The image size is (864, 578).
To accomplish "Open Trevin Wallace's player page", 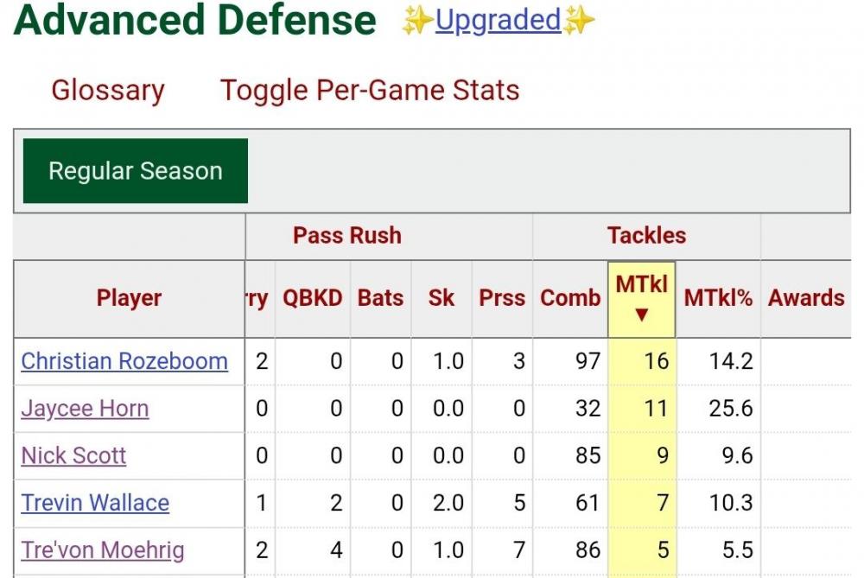I will 95,503.
